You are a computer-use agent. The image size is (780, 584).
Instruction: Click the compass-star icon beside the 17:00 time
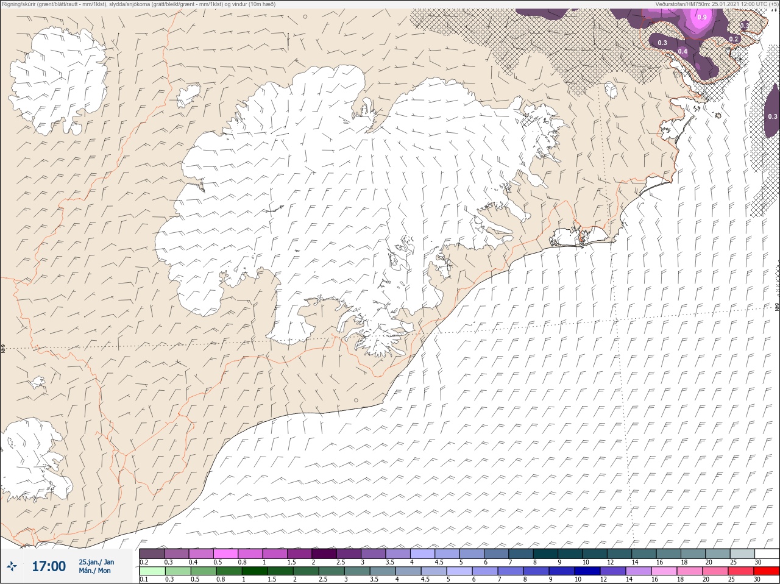(x=12, y=566)
